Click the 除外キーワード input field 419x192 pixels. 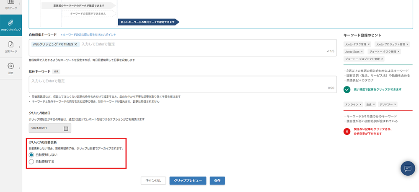coord(183,84)
